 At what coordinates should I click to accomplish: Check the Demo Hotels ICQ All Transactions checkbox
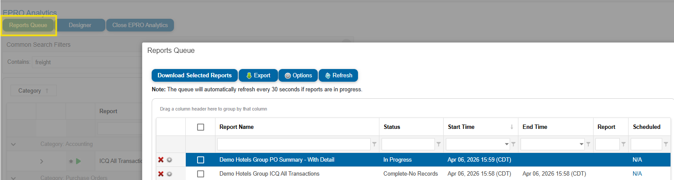(201, 174)
